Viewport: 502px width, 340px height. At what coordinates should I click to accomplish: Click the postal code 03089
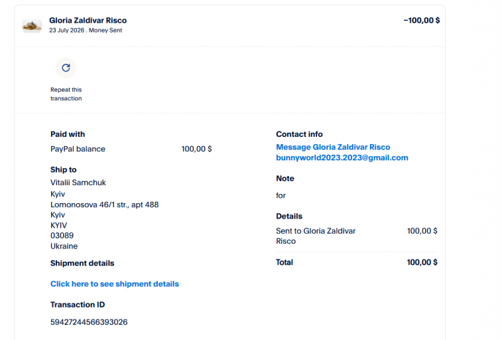tap(62, 236)
